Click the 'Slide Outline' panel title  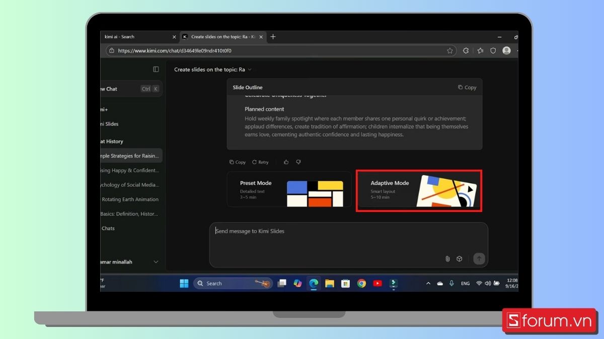point(248,87)
